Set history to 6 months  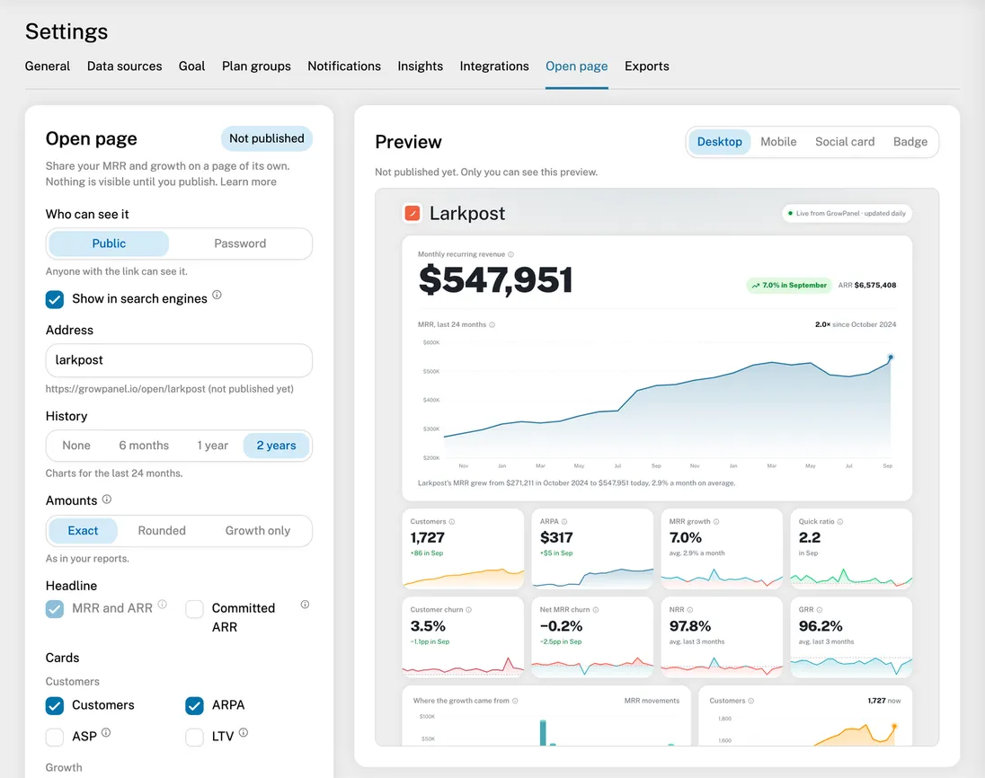144,446
